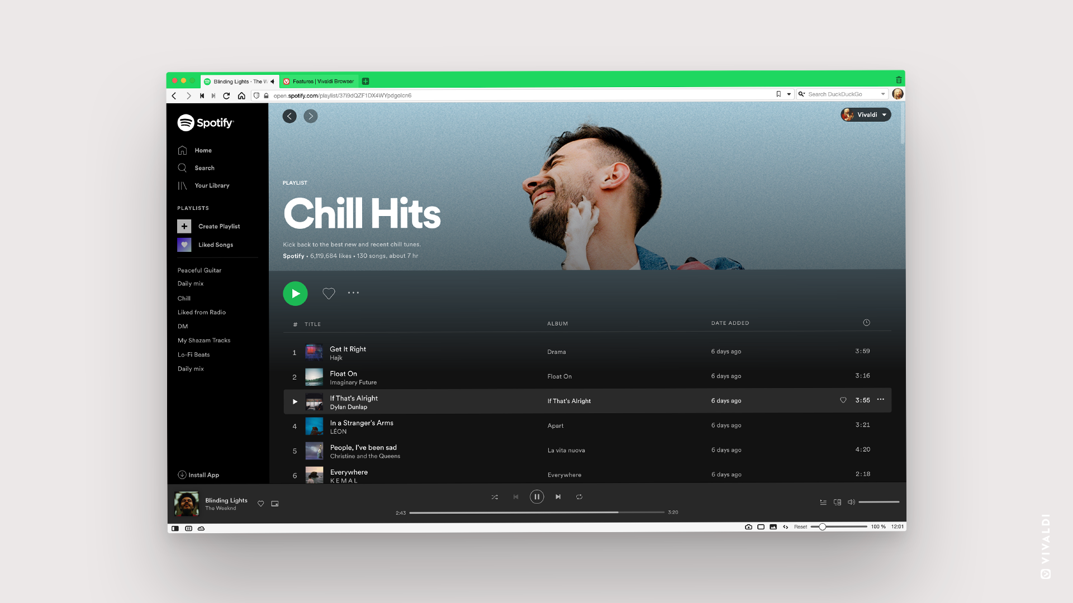Open the Search page in Spotify
1073x603 pixels.
click(204, 168)
